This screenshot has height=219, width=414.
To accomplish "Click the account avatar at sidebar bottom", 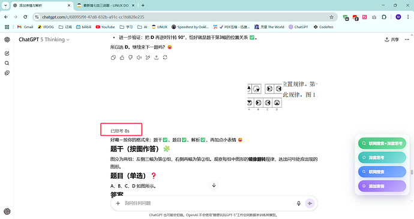I will coord(7,211).
